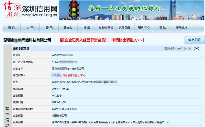
Task: Open the 信息目录 menu
Action: (x=124, y=27)
